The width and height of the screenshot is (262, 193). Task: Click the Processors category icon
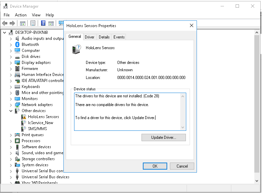[17, 141]
